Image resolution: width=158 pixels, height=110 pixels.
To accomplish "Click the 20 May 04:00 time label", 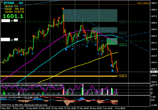I will pos(57,108).
